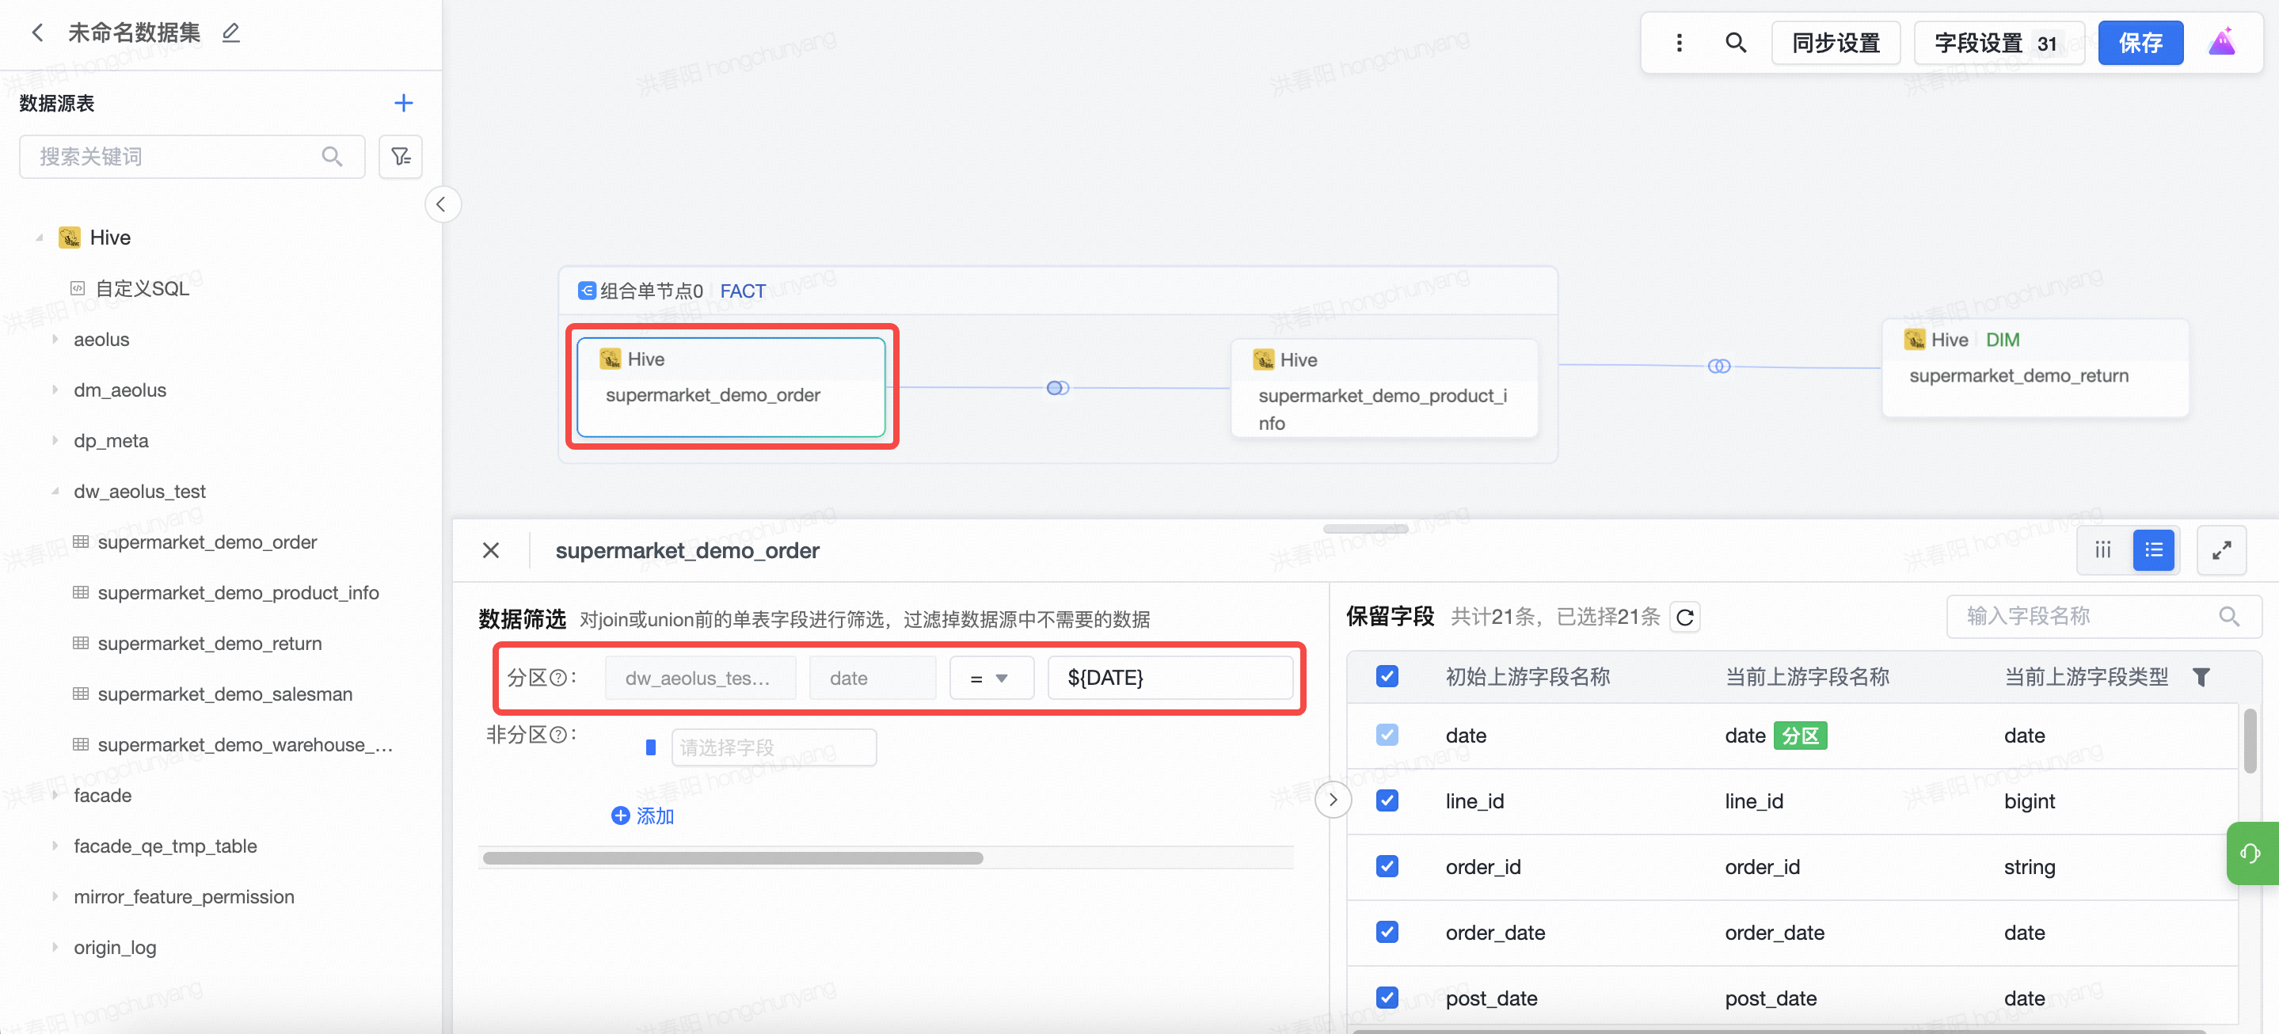
Task: Switch to the column view icon
Action: (x=2102, y=550)
